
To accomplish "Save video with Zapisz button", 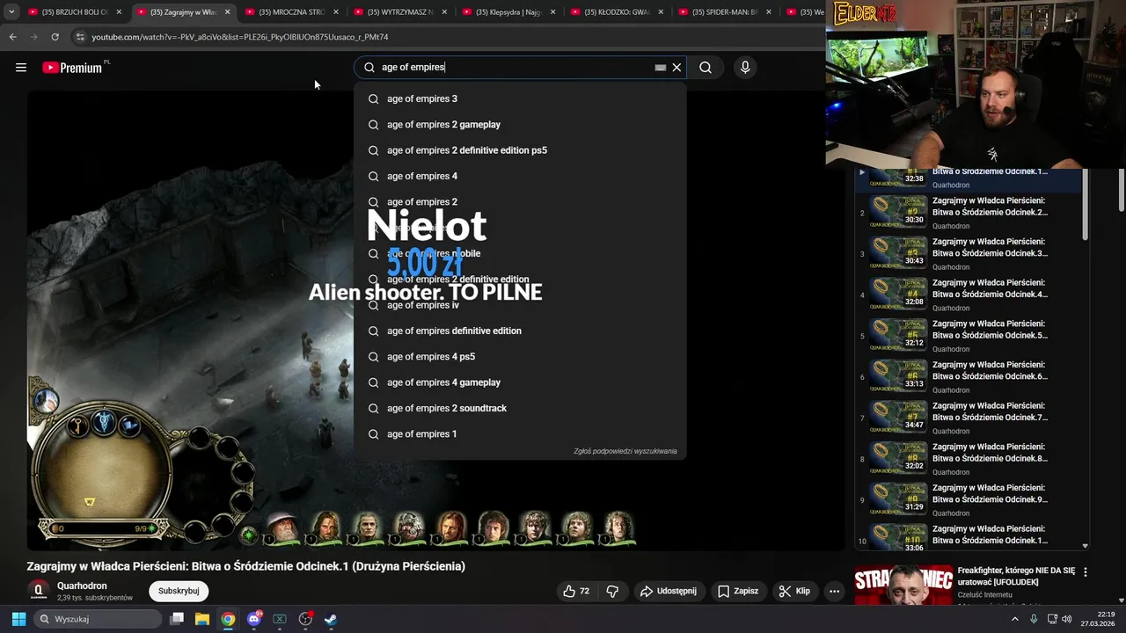I will coord(737,592).
